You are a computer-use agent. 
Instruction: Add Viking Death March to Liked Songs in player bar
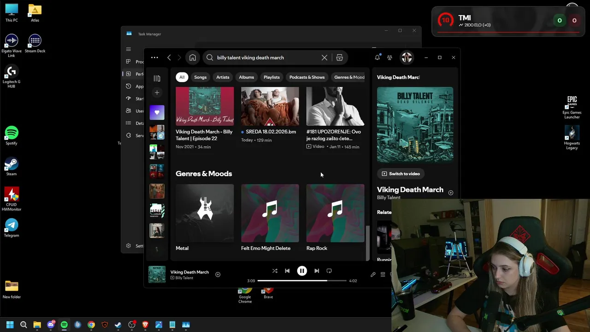coord(218,275)
